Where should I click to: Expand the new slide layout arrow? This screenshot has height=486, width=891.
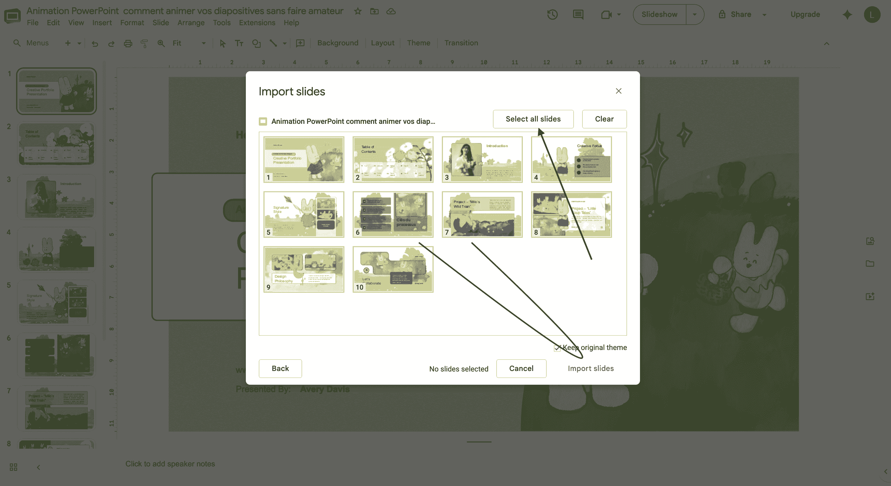coord(79,43)
